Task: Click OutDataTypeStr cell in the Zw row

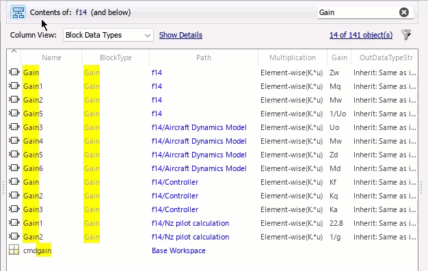Action: click(x=385, y=73)
